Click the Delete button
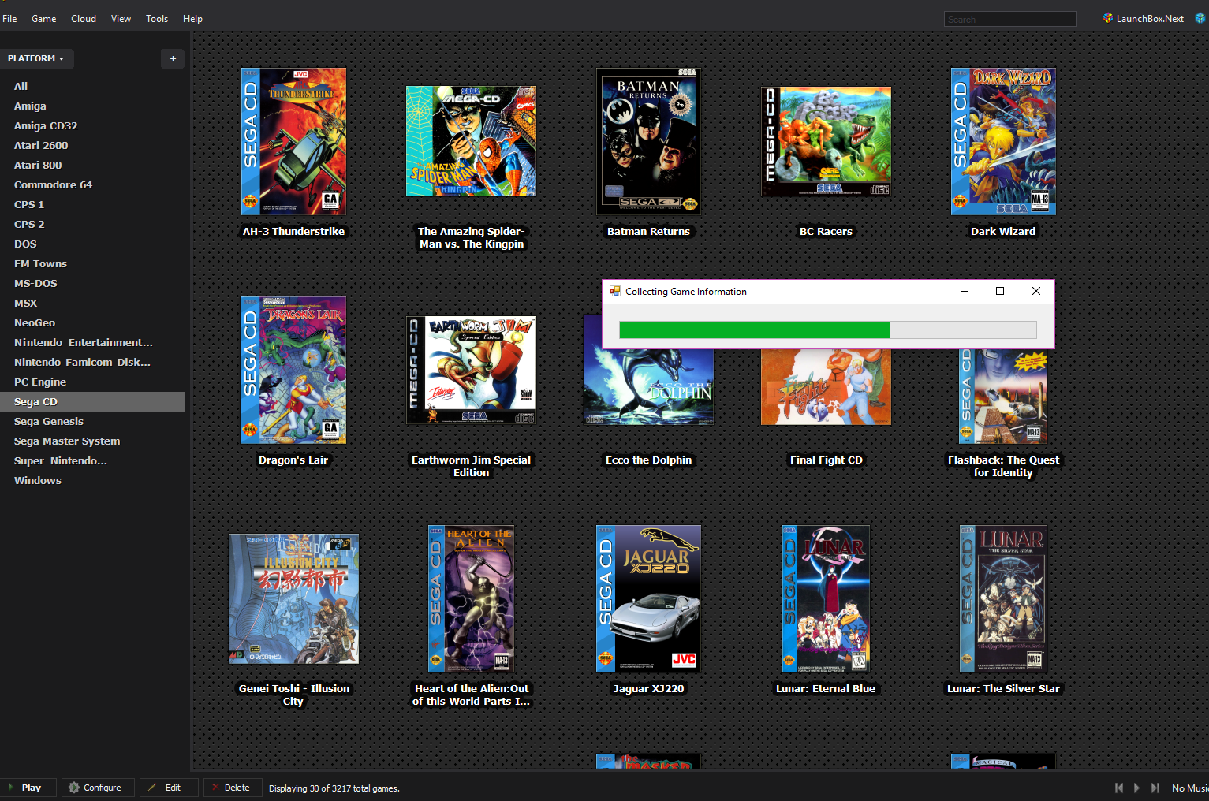 (x=232, y=788)
